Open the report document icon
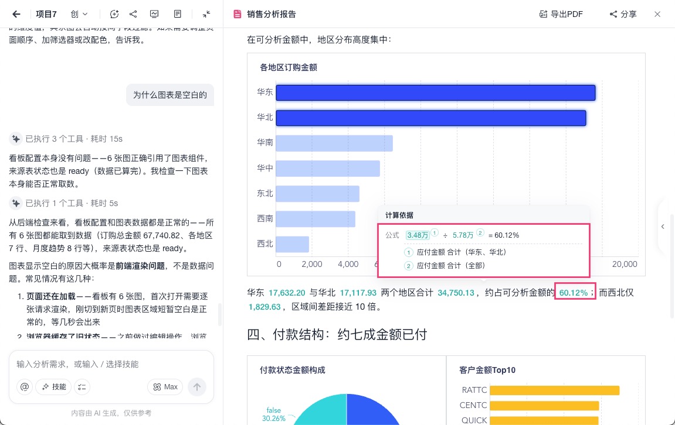This screenshot has width=675, height=425. (x=177, y=14)
